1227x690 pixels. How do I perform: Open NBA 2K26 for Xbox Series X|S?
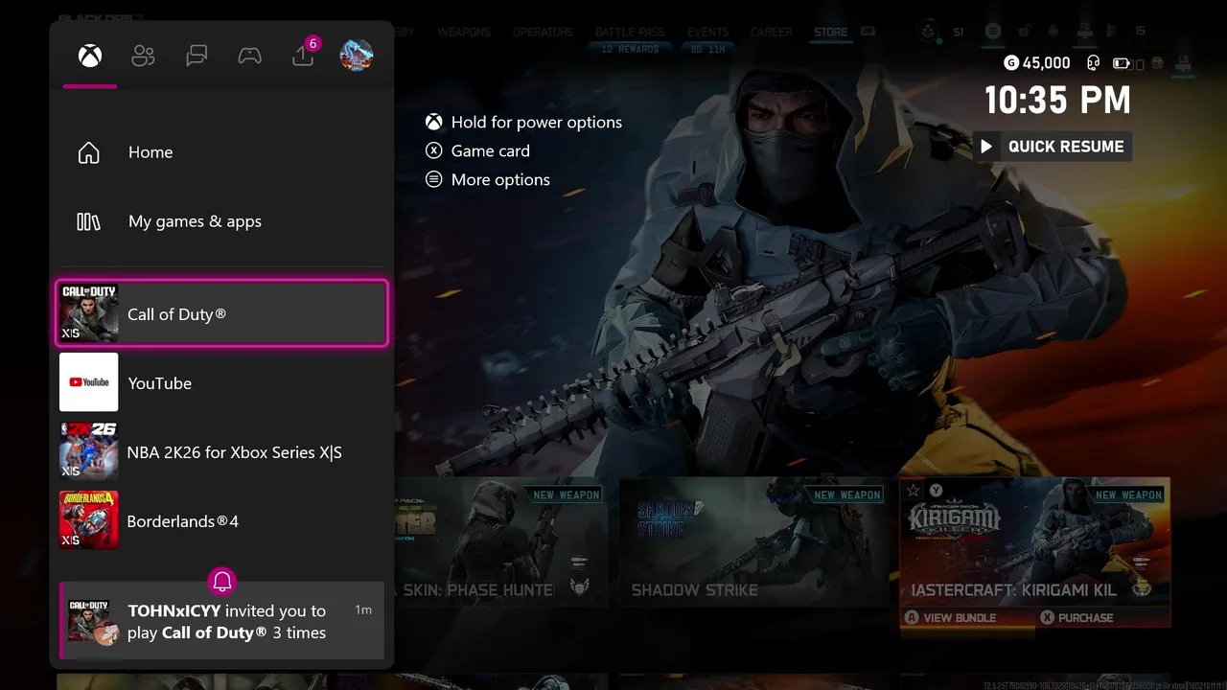222,451
